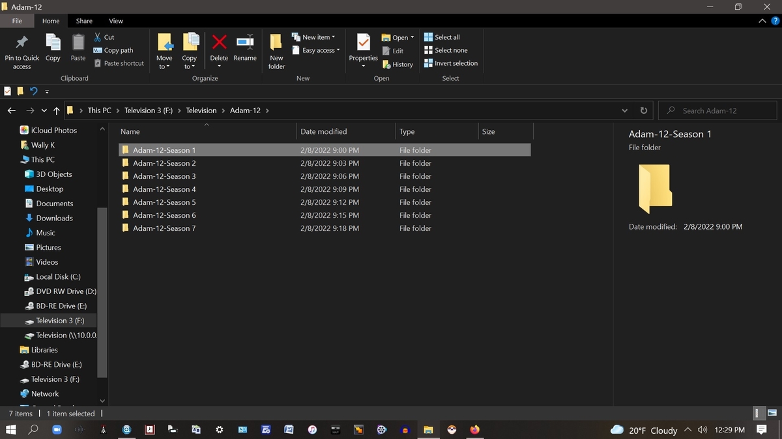782x439 pixels.
Task: Switch to the Share ribbon tab
Action: tap(83, 20)
